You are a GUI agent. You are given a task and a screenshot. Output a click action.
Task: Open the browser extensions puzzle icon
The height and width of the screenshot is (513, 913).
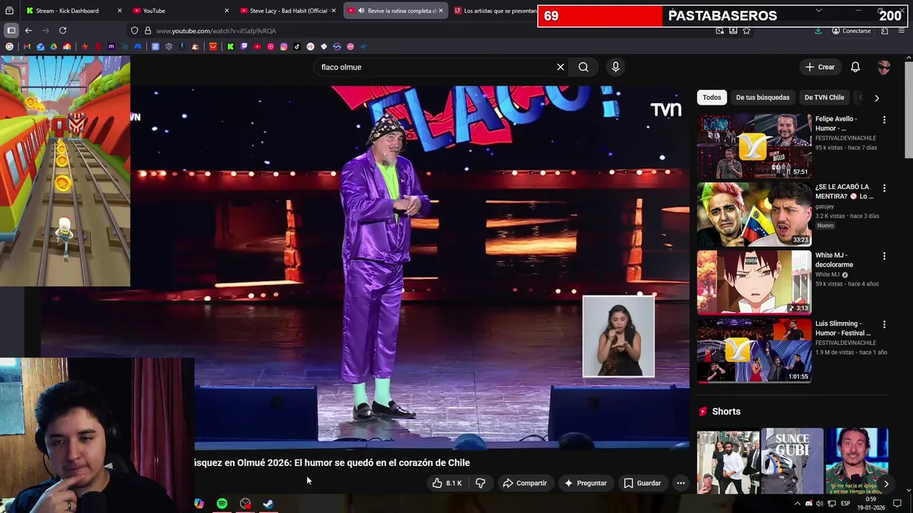click(x=884, y=31)
